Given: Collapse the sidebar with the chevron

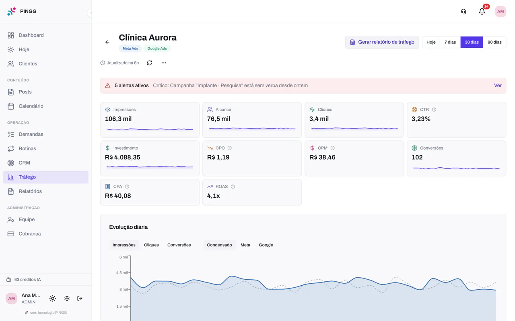Looking at the screenshot, I should click(x=90, y=13).
